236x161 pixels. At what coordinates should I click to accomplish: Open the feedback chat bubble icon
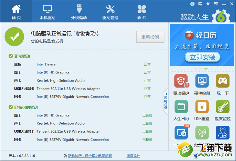pyautogui.click(x=200, y=4)
